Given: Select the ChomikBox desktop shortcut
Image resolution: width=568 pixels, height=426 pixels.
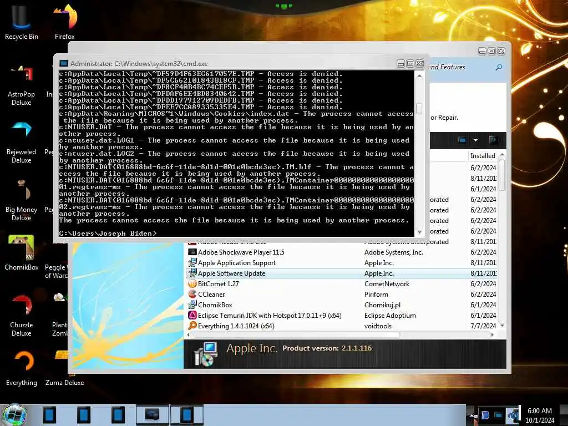Looking at the screenshot, I should (22, 252).
